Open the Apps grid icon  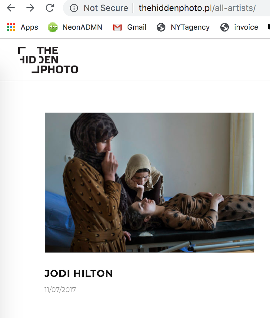(11, 27)
